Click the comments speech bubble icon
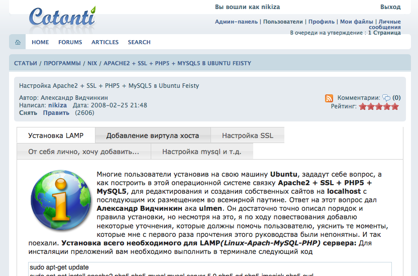Viewport: 418px width, 276px height. coord(386,98)
